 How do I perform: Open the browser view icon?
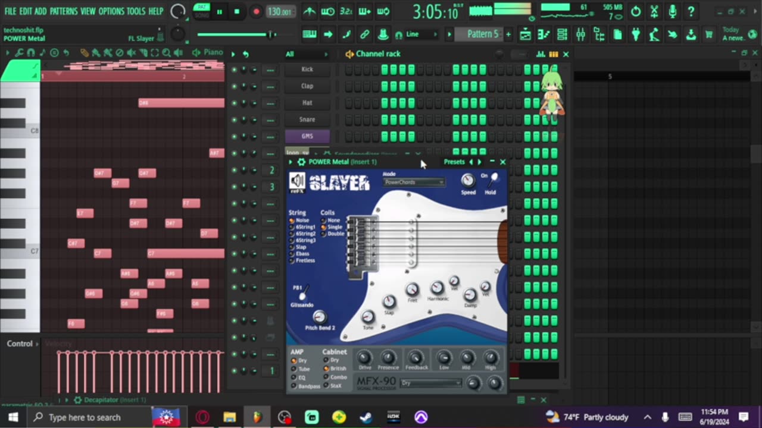[599, 34]
